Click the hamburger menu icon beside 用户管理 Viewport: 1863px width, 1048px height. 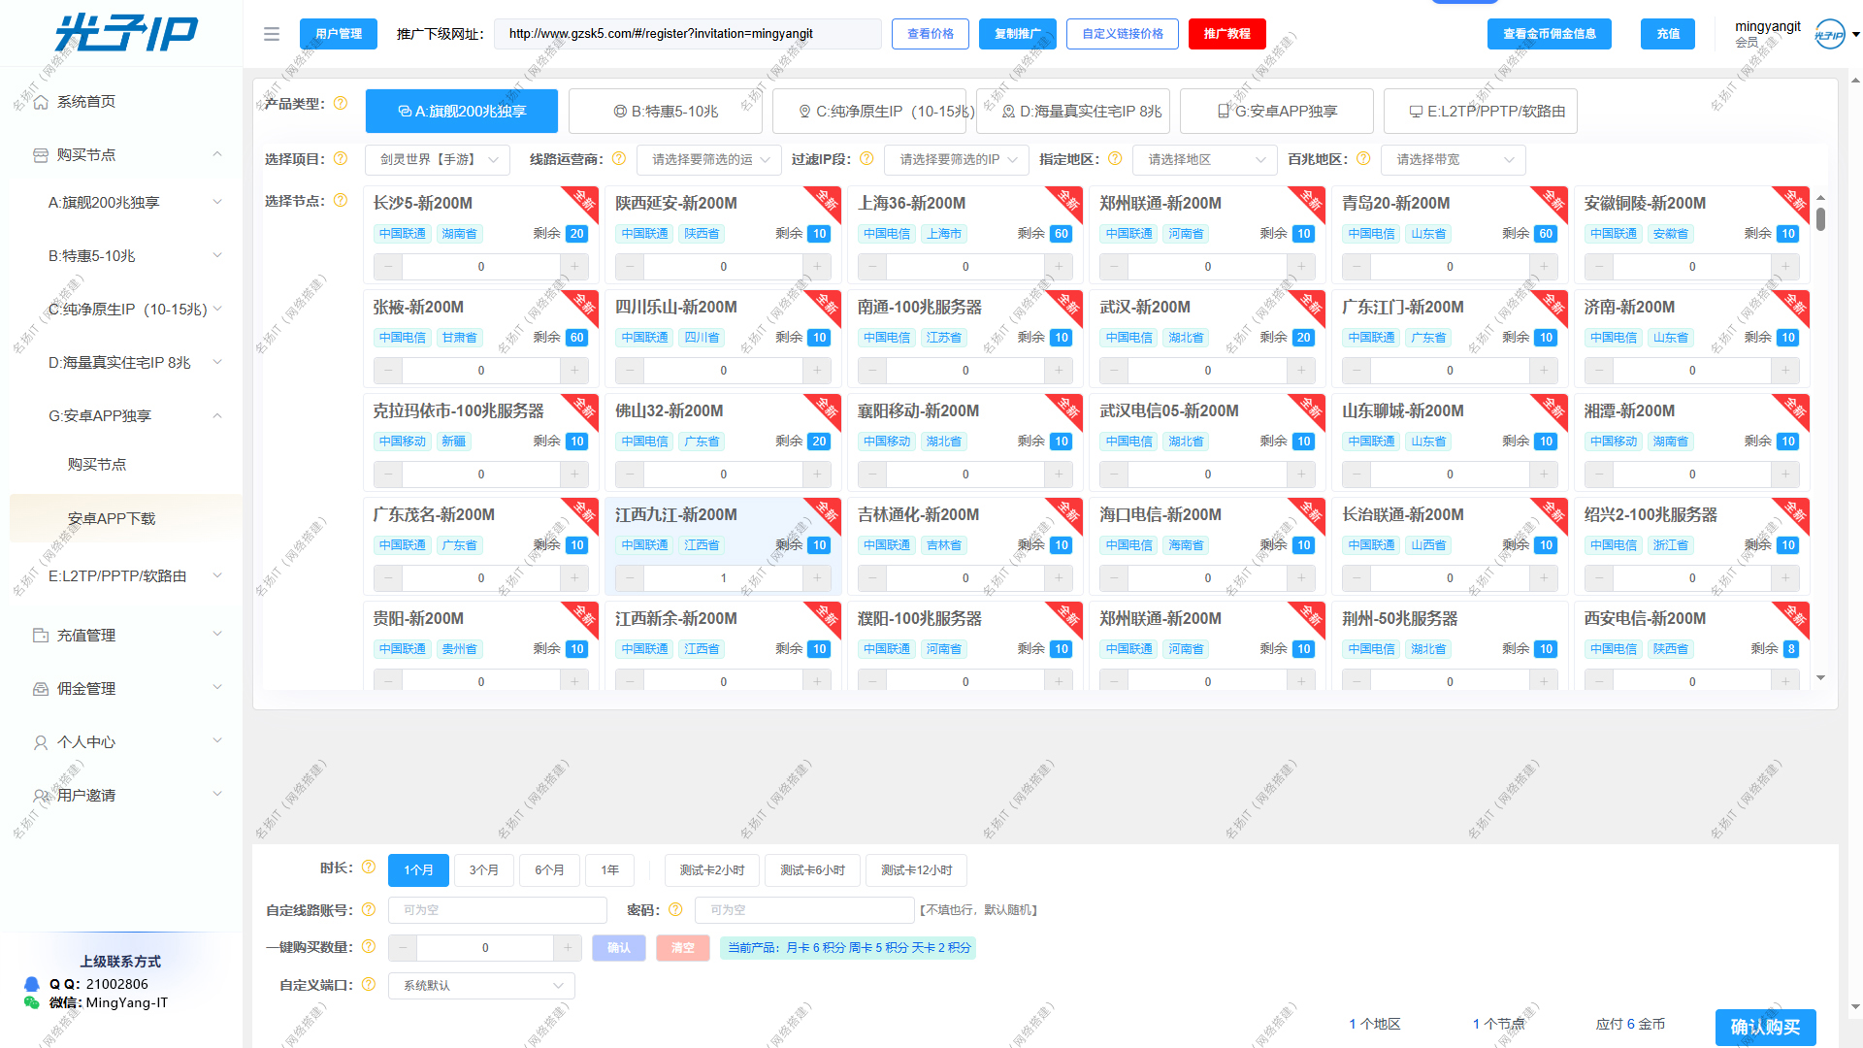tap(271, 33)
